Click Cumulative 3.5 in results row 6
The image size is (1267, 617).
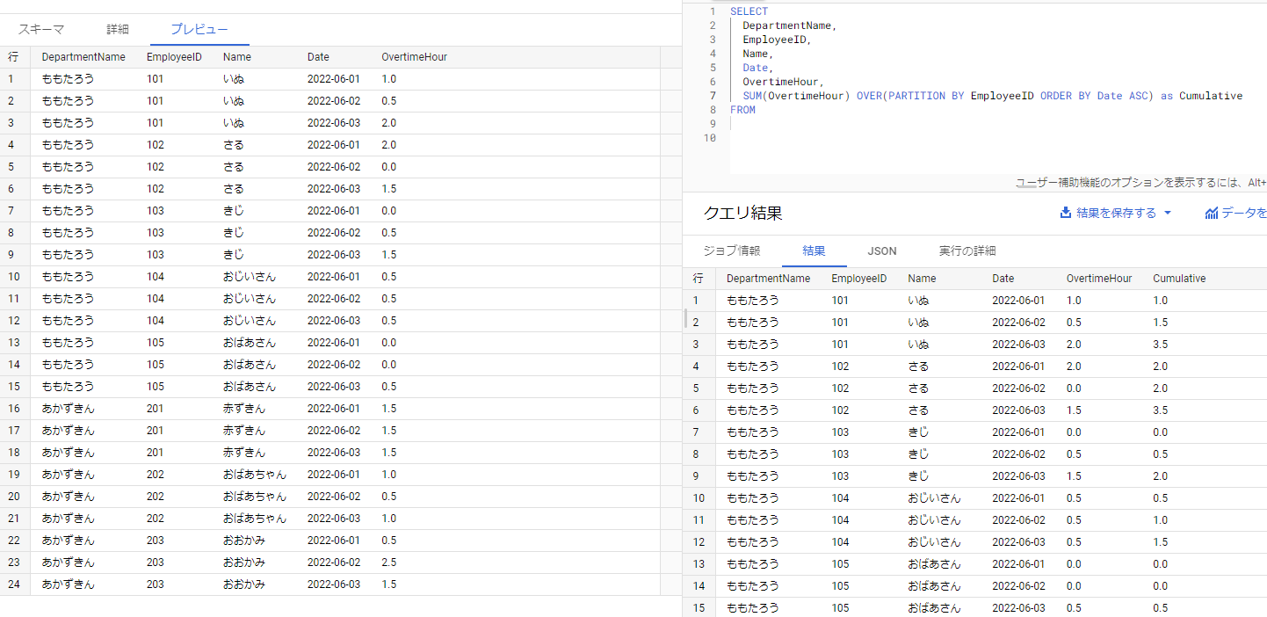point(1161,410)
